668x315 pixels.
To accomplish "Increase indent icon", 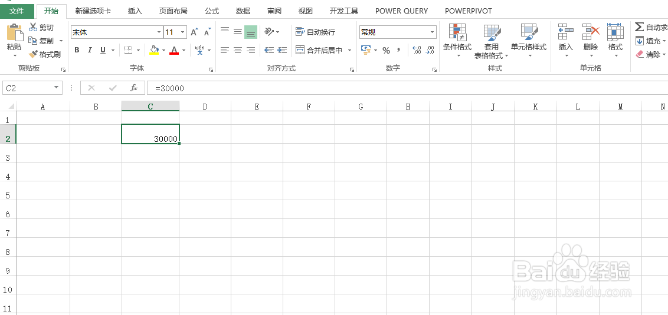I will click(282, 50).
